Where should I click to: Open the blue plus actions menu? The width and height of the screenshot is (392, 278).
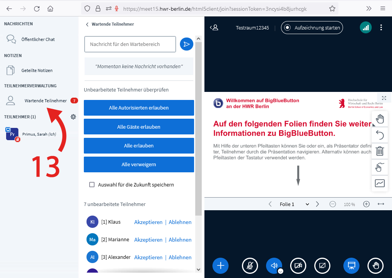220,265
